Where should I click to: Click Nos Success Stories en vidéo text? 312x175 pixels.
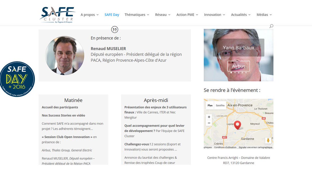coord(63,115)
